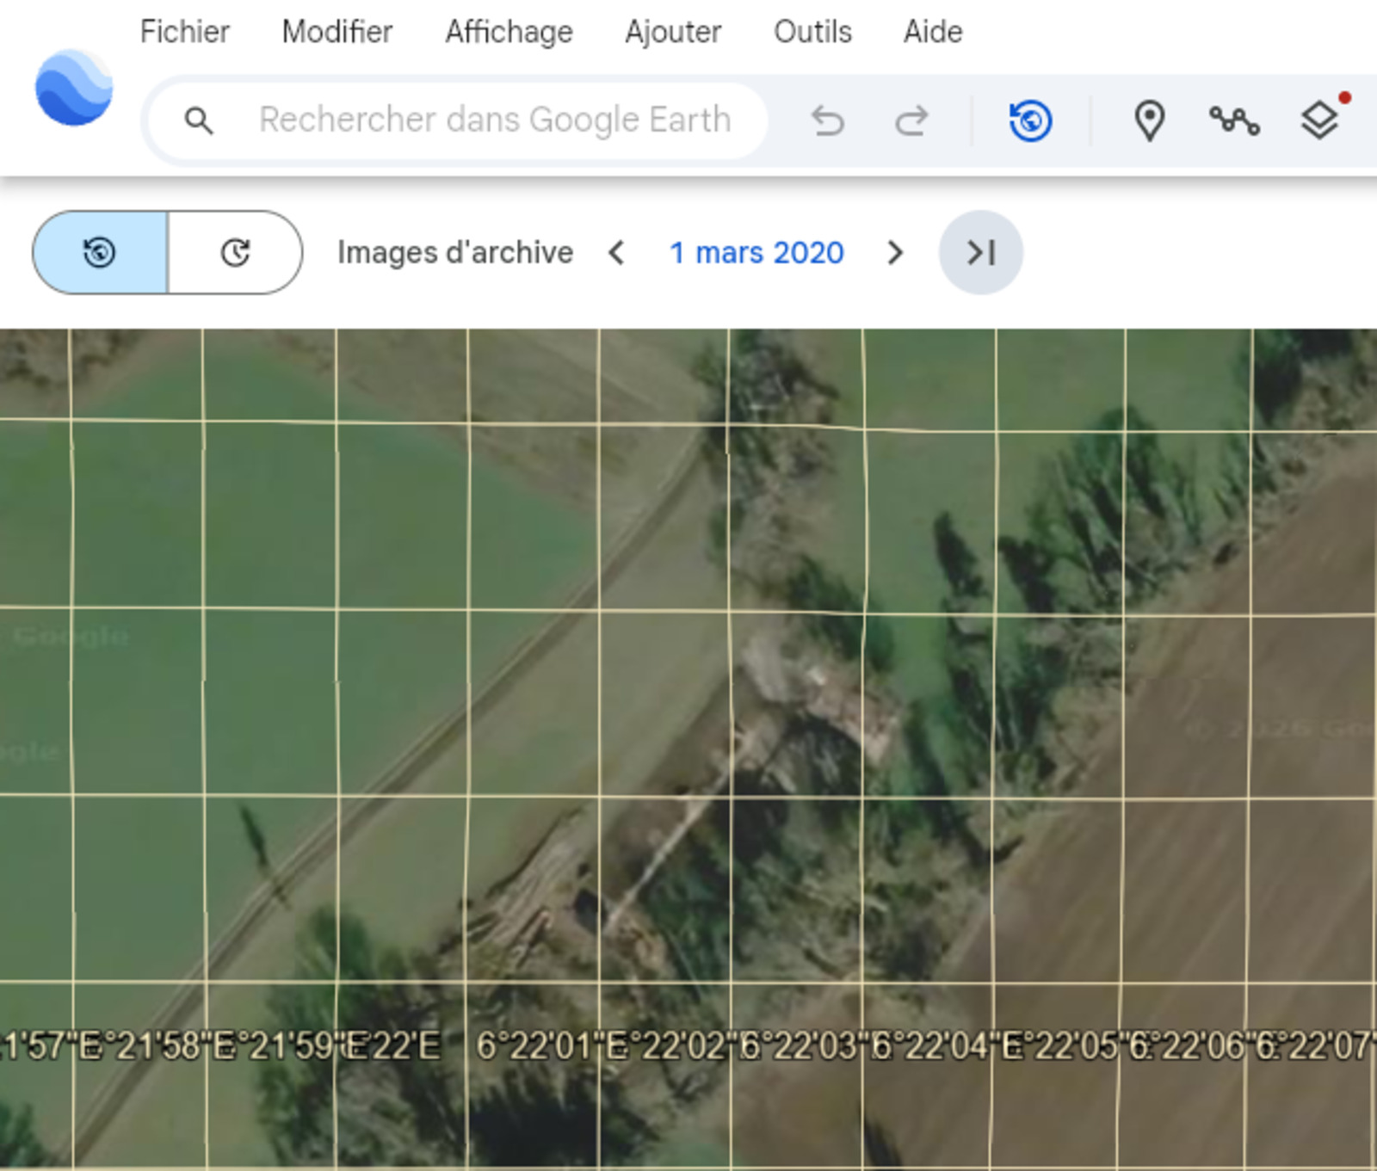1377x1171 pixels.
Task: Draw a path or polygon
Action: click(1234, 120)
